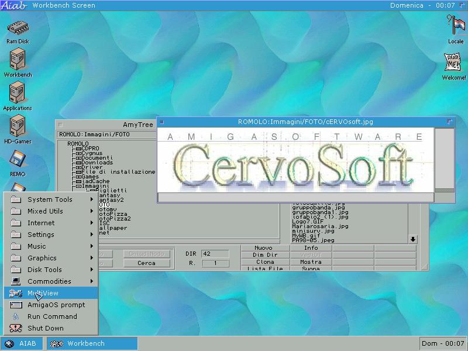Choose Shut Down in the menu
This screenshot has height=351, width=468.
51,328
